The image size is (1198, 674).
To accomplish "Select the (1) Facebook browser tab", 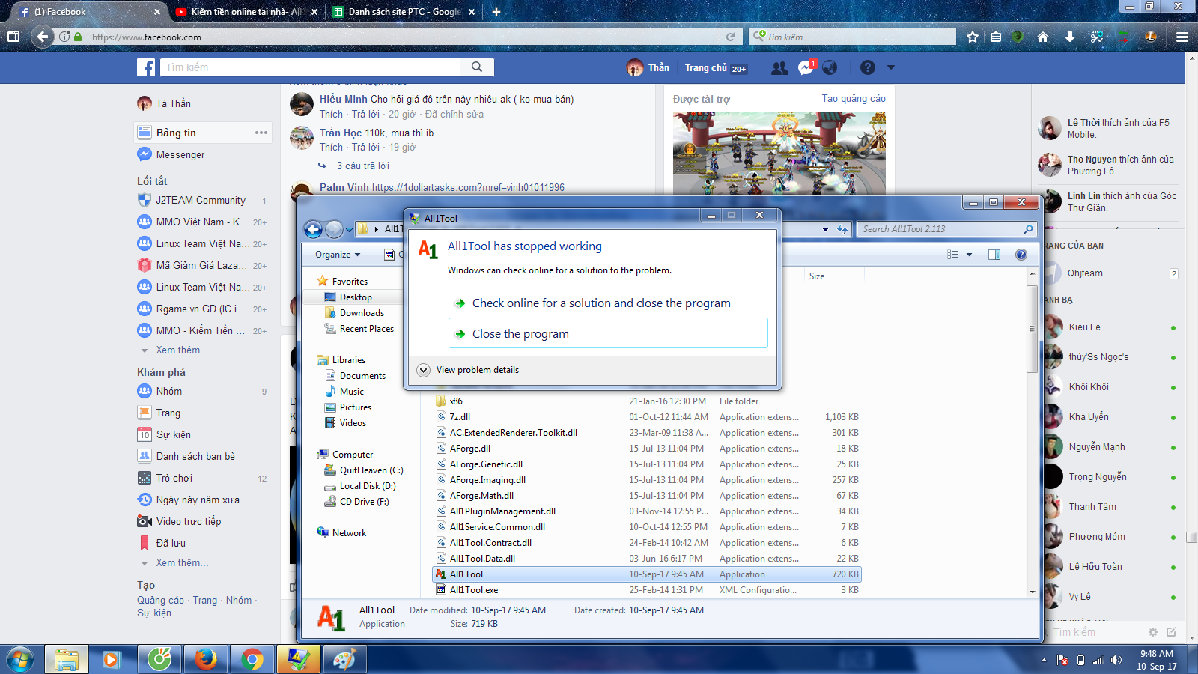I will click(x=89, y=12).
